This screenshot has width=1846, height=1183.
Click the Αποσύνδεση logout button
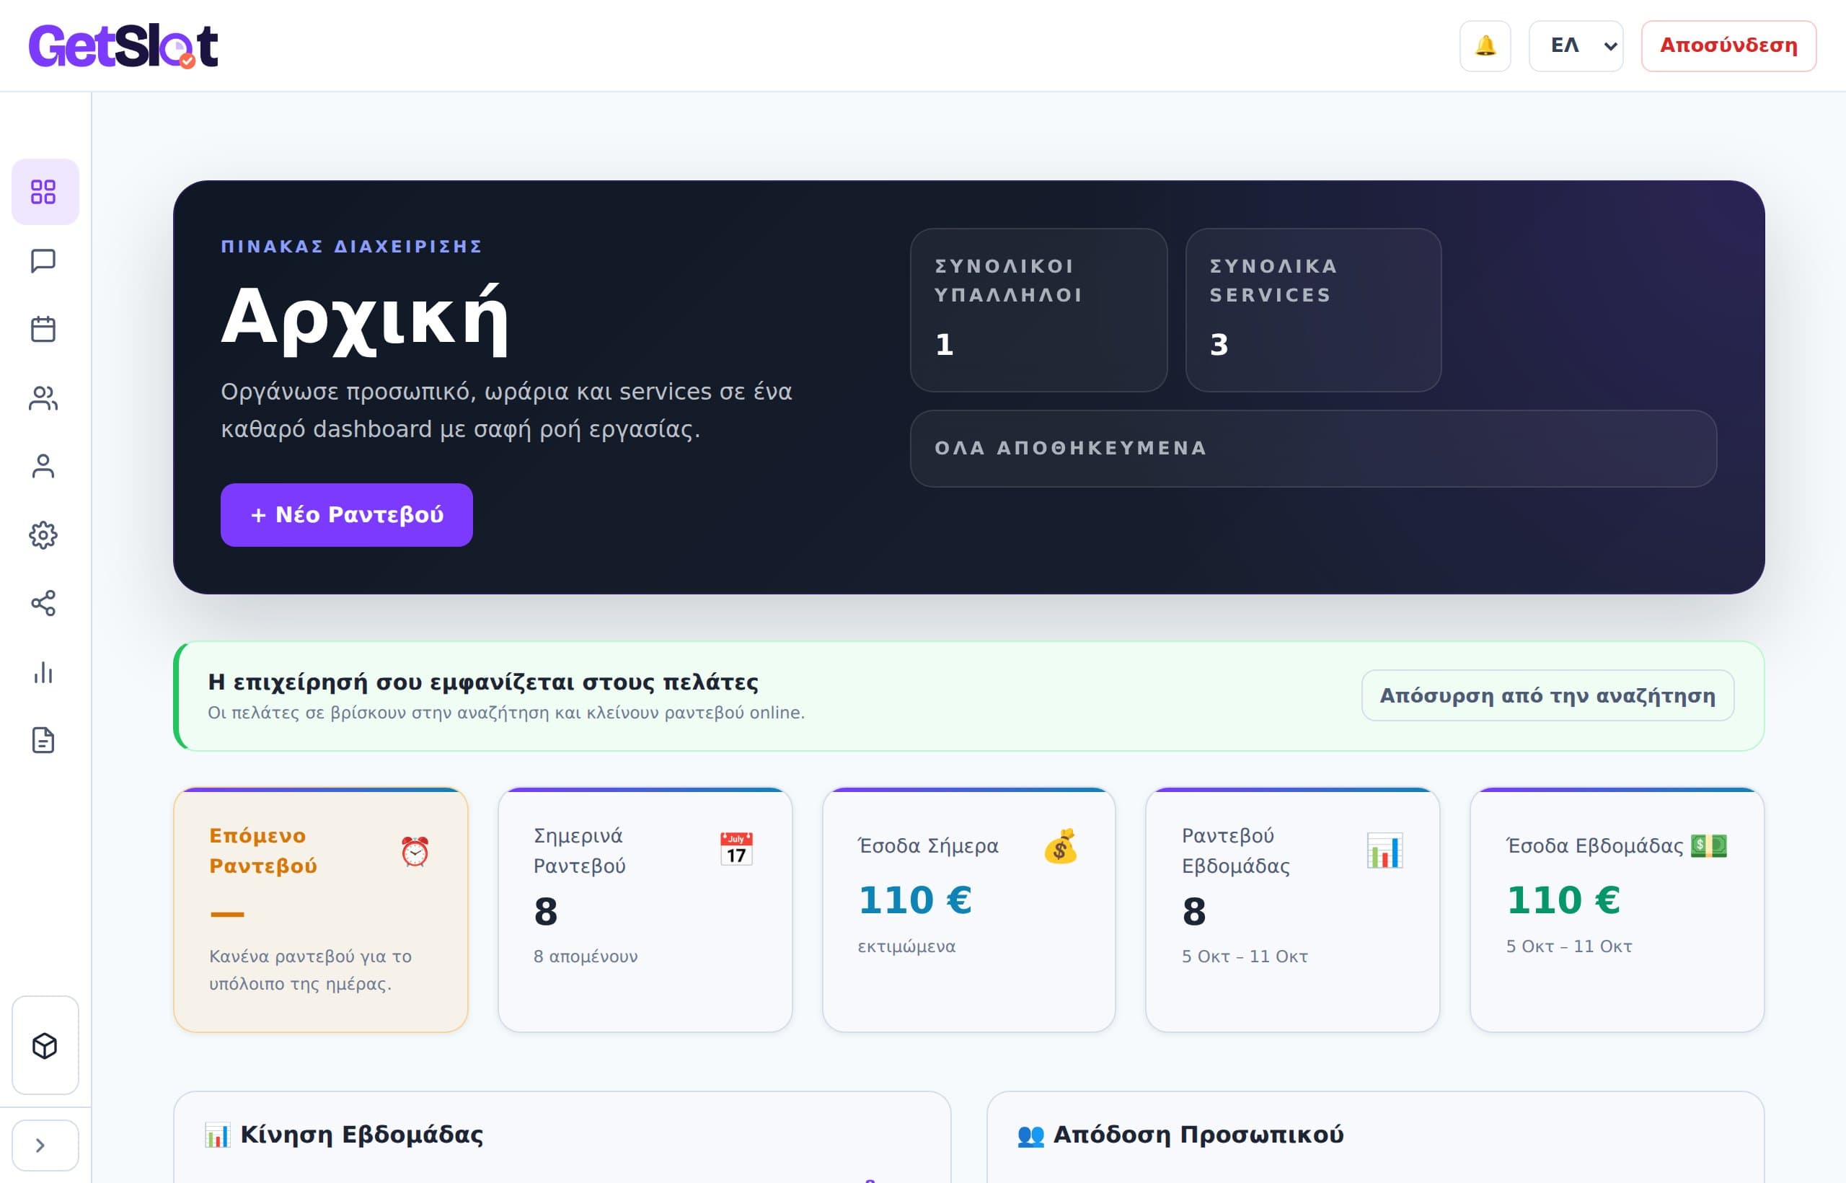tap(1728, 46)
